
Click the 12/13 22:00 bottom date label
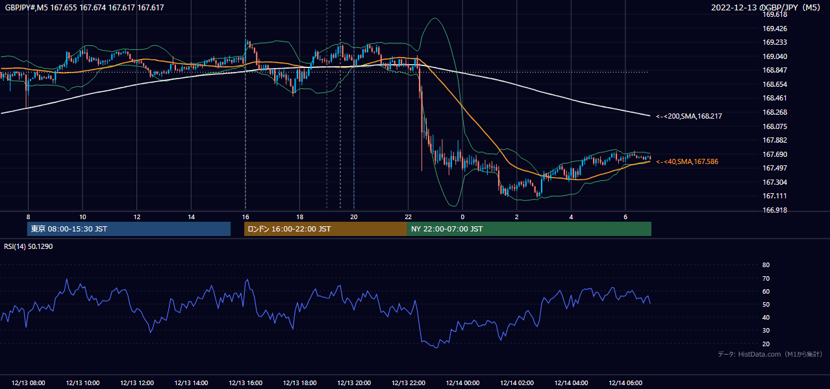(x=408, y=383)
